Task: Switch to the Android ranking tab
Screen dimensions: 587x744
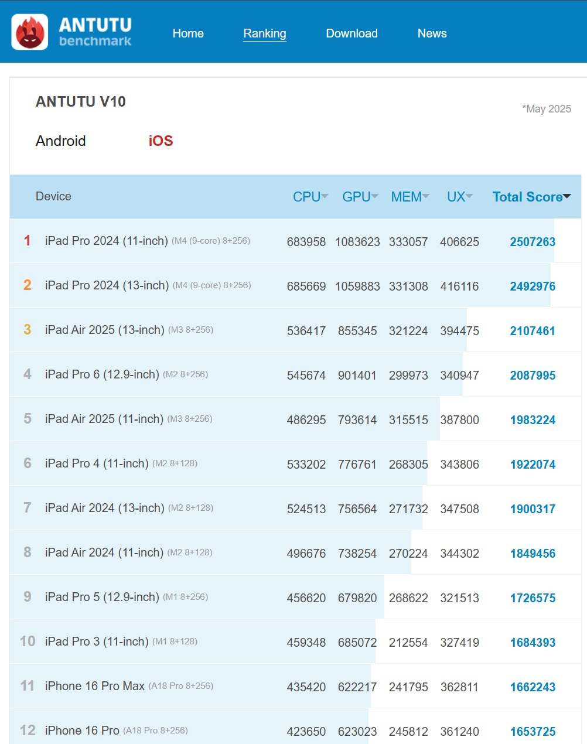Action: (61, 141)
